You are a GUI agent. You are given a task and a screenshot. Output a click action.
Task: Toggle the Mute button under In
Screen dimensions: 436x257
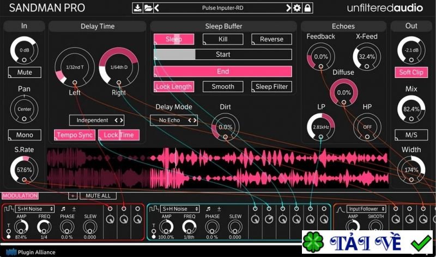coord(25,73)
